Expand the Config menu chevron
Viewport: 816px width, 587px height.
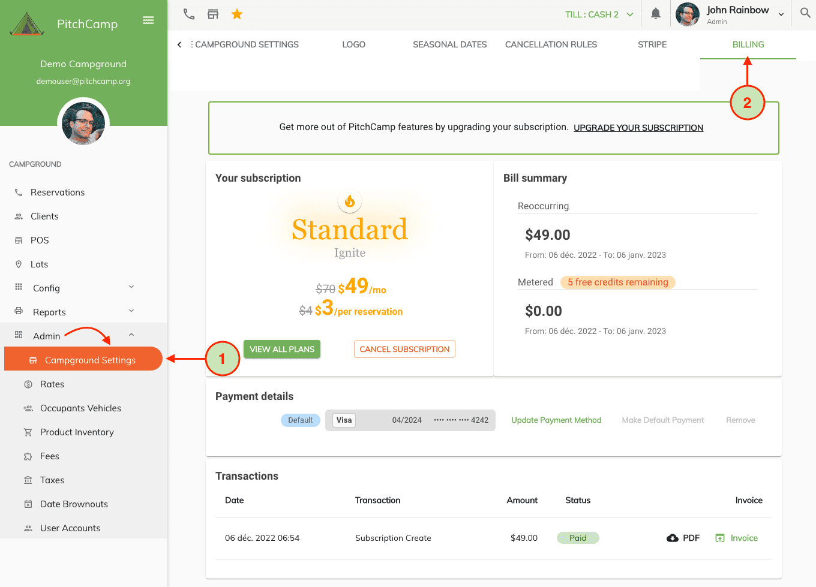click(x=131, y=287)
